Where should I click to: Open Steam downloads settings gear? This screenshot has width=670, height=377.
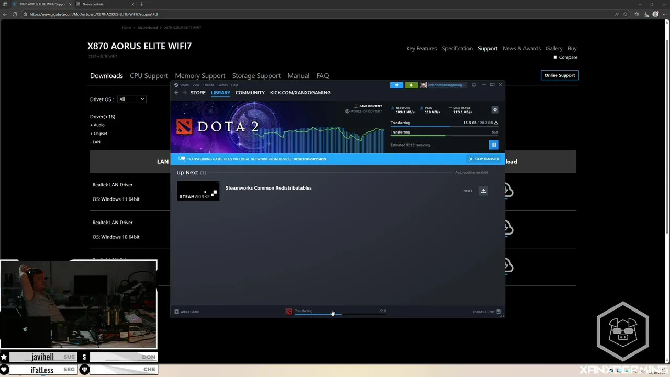tap(495, 110)
